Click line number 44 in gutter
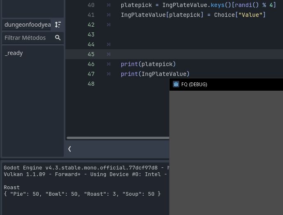This screenshot has height=215, width=283. pos(91,44)
